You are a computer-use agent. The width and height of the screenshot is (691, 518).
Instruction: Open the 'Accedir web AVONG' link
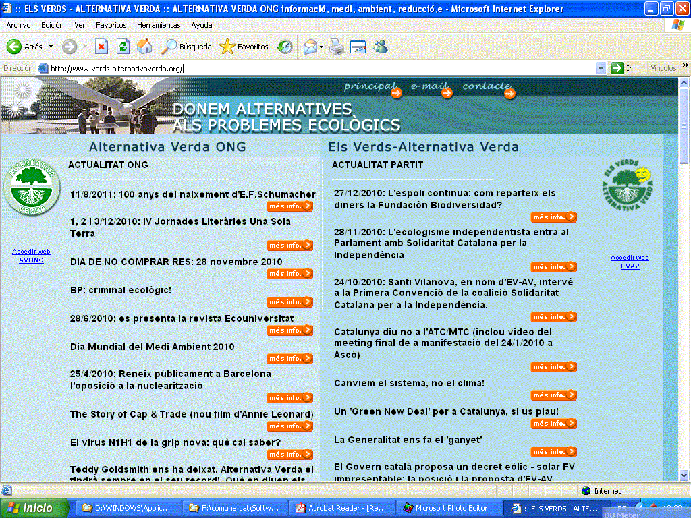[31, 256]
